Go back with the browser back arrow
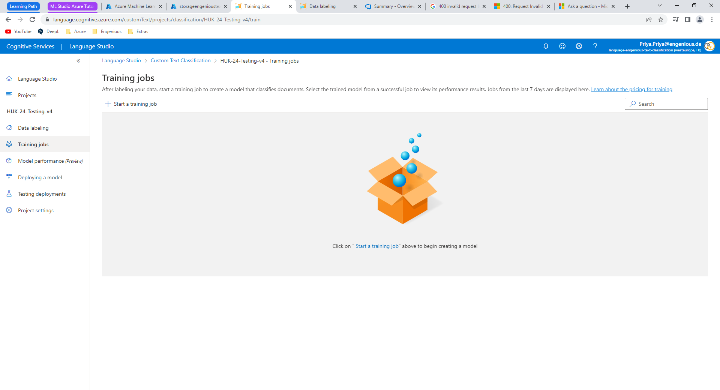The height and width of the screenshot is (390, 720). (8, 19)
